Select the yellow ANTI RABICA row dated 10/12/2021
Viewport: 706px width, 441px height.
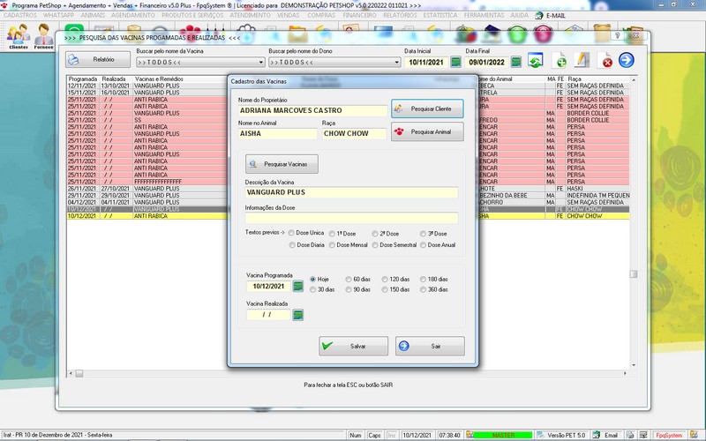(x=348, y=216)
